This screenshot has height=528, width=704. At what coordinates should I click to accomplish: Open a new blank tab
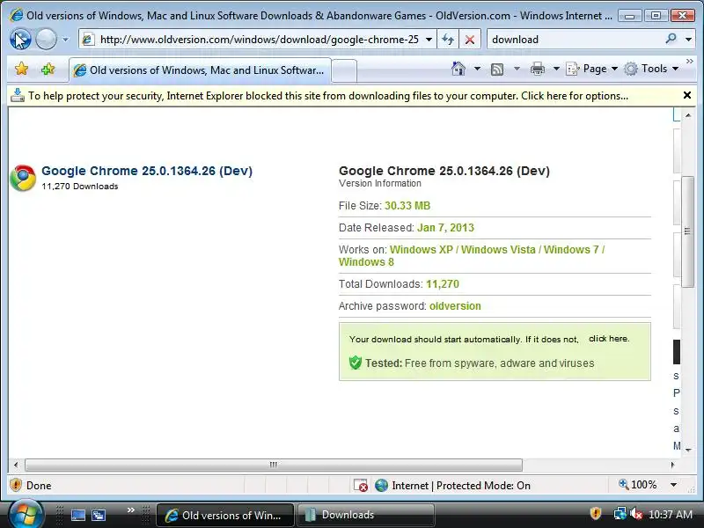344,70
